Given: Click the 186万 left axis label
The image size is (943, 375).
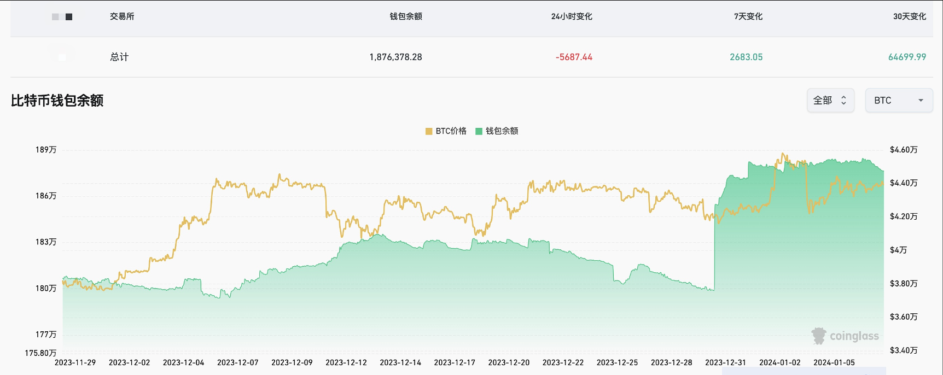Looking at the screenshot, I should click(x=46, y=196).
